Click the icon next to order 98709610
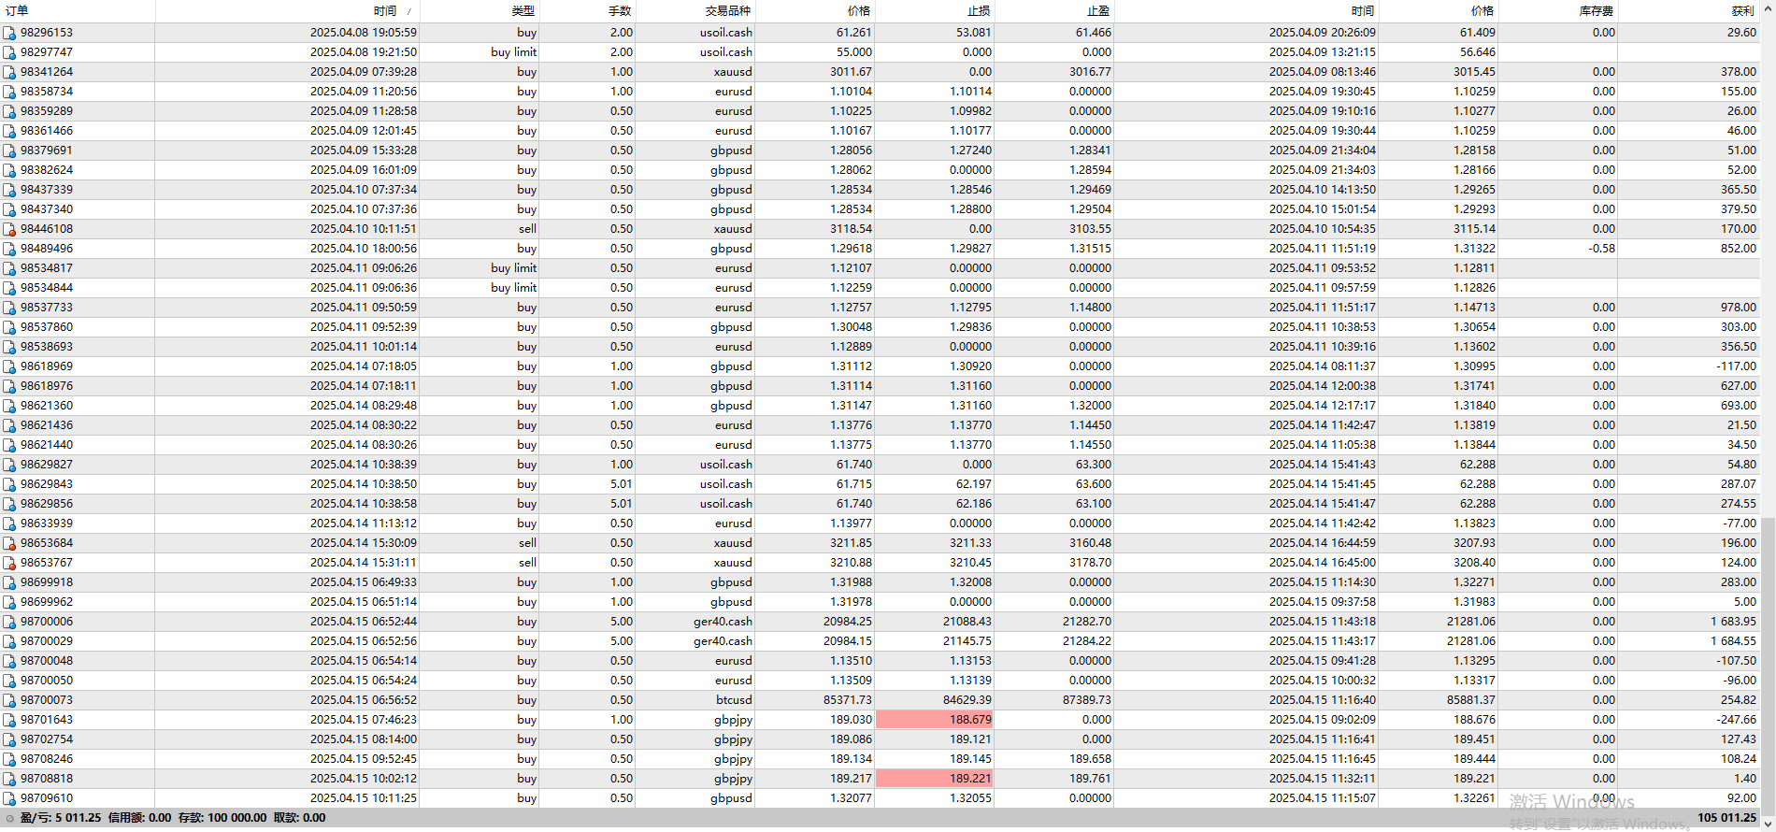This screenshot has height=832, width=1776. click(9, 798)
